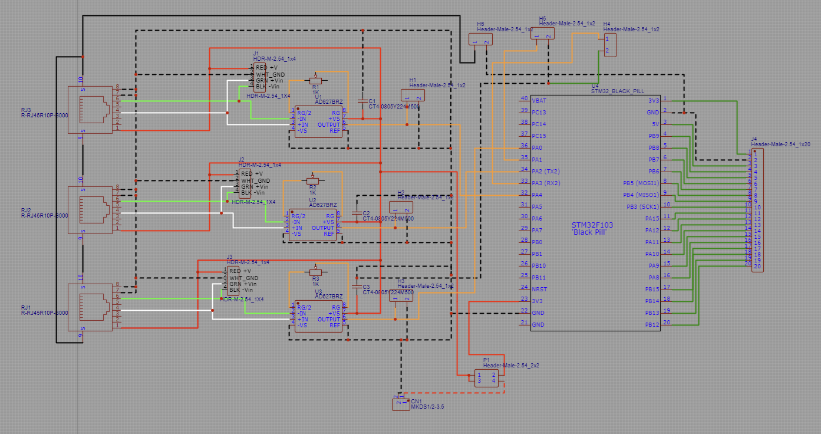Select the H6 two-pin header
Image resolution: width=821 pixels, height=434 pixels.
click(x=480, y=40)
